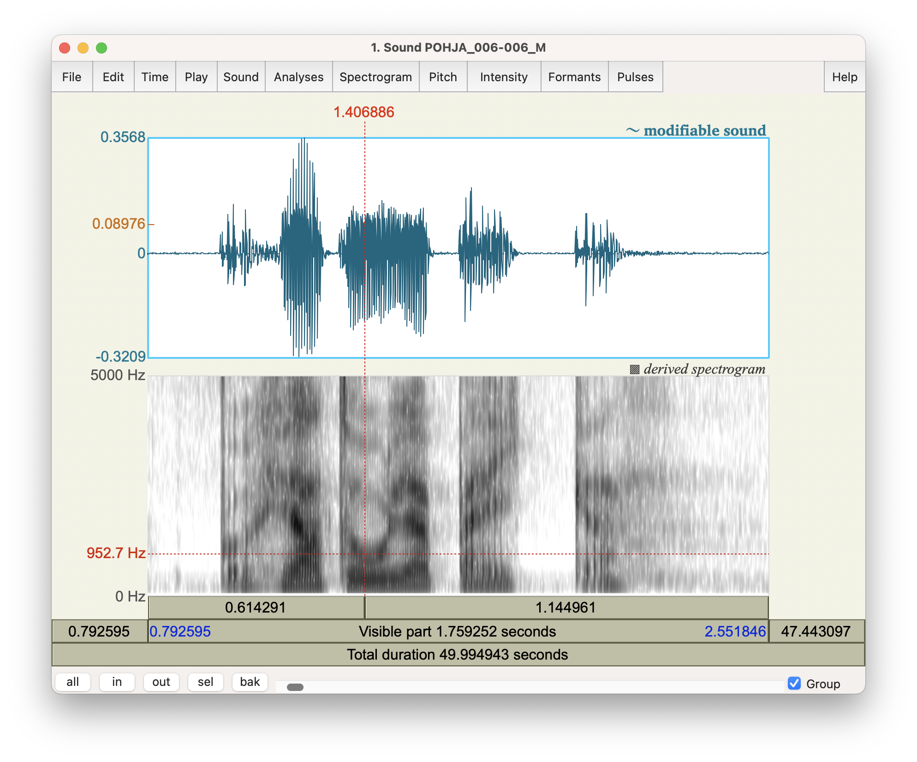This screenshot has height=762, width=917.
Task: Open the Time menu
Action: (155, 77)
